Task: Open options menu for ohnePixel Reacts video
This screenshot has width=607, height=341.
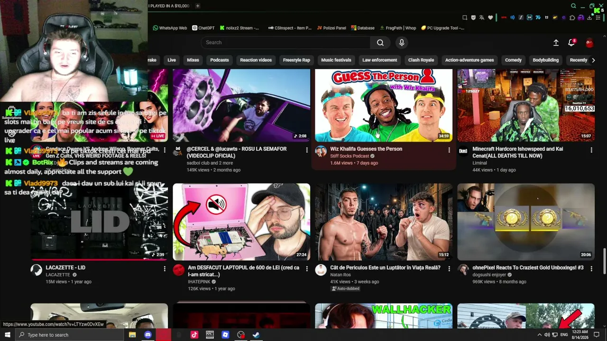Action: pyautogui.click(x=591, y=269)
